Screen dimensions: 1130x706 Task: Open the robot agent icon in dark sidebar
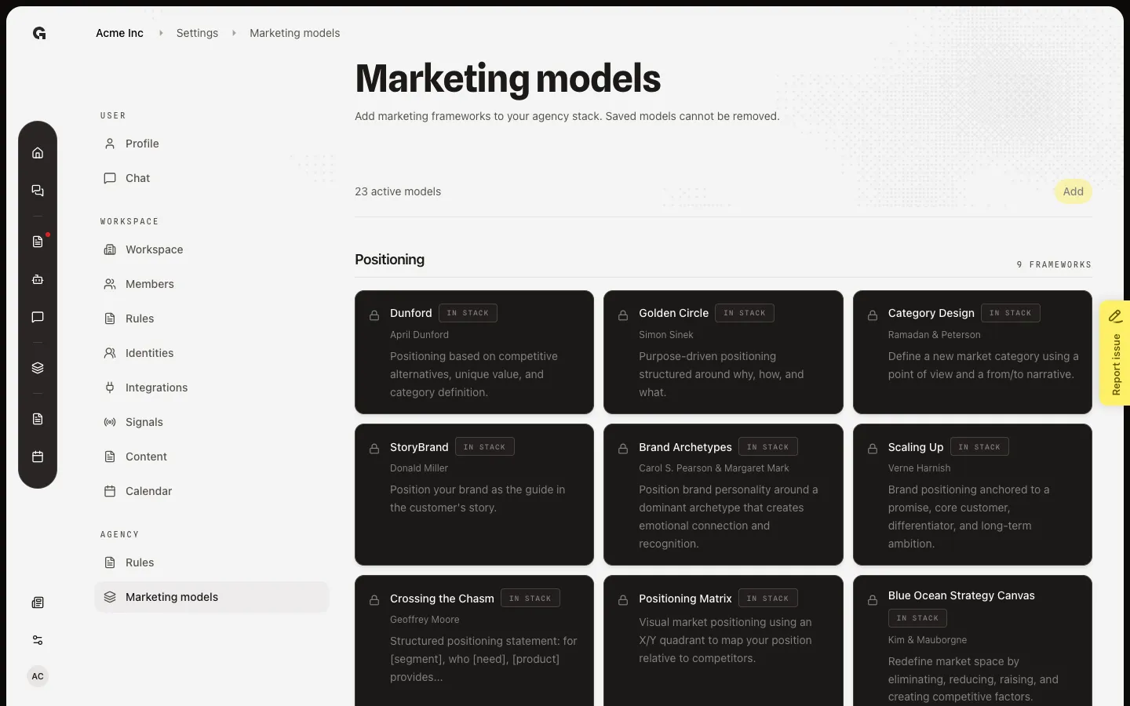tap(38, 279)
